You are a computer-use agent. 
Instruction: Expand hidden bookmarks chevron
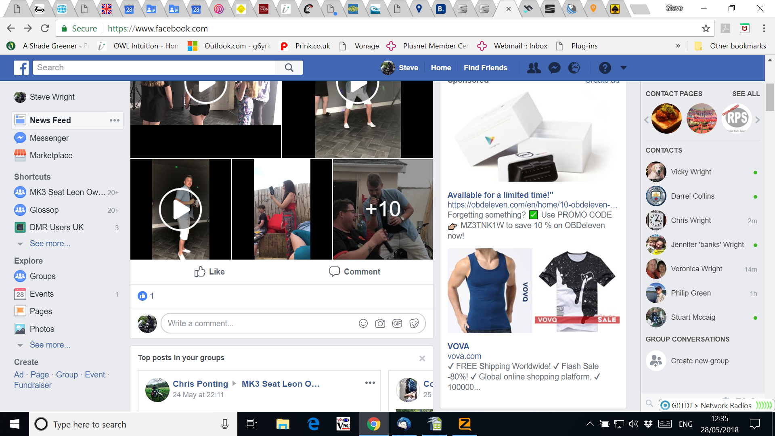(678, 46)
